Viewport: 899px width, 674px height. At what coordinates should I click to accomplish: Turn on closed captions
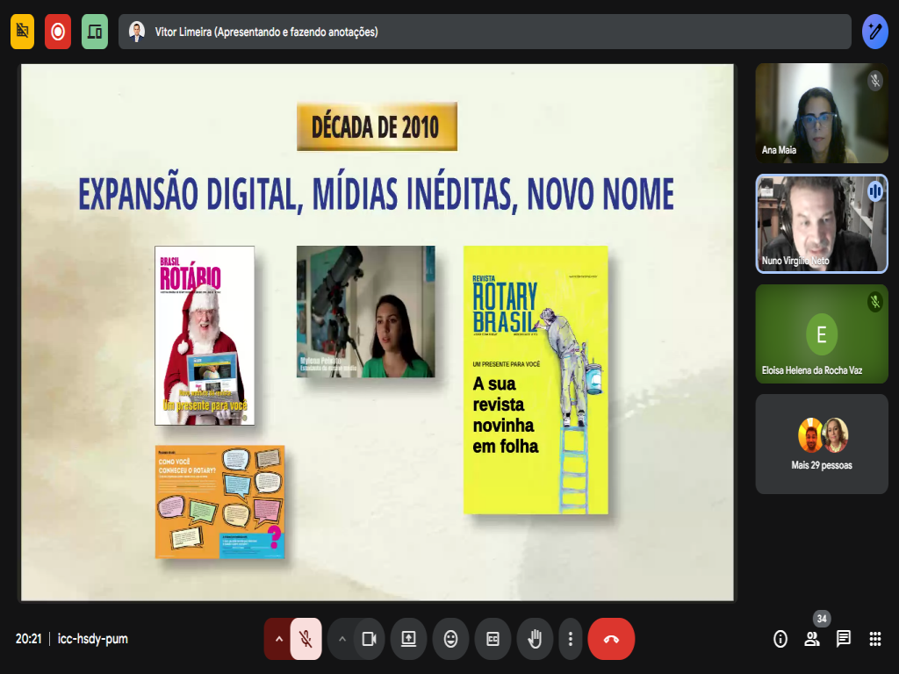[x=493, y=639]
